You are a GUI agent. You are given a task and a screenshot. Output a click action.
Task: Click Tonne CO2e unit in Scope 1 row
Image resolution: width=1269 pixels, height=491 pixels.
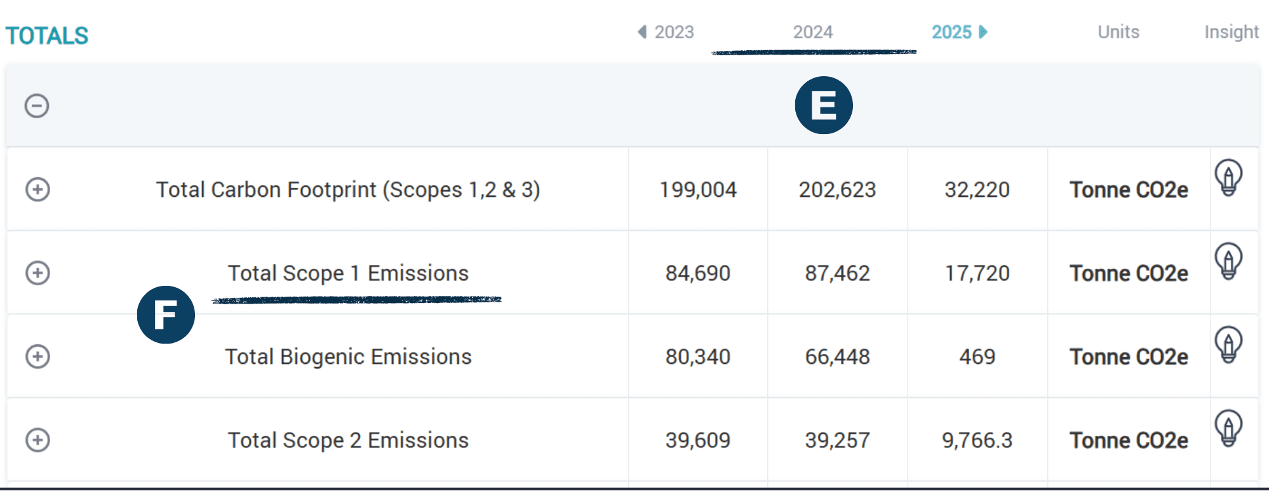1129,273
